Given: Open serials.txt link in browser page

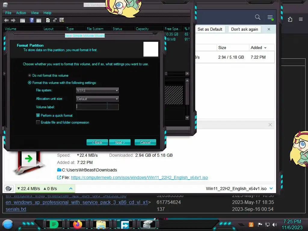Looking at the screenshot, I should click(x=16, y=209).
